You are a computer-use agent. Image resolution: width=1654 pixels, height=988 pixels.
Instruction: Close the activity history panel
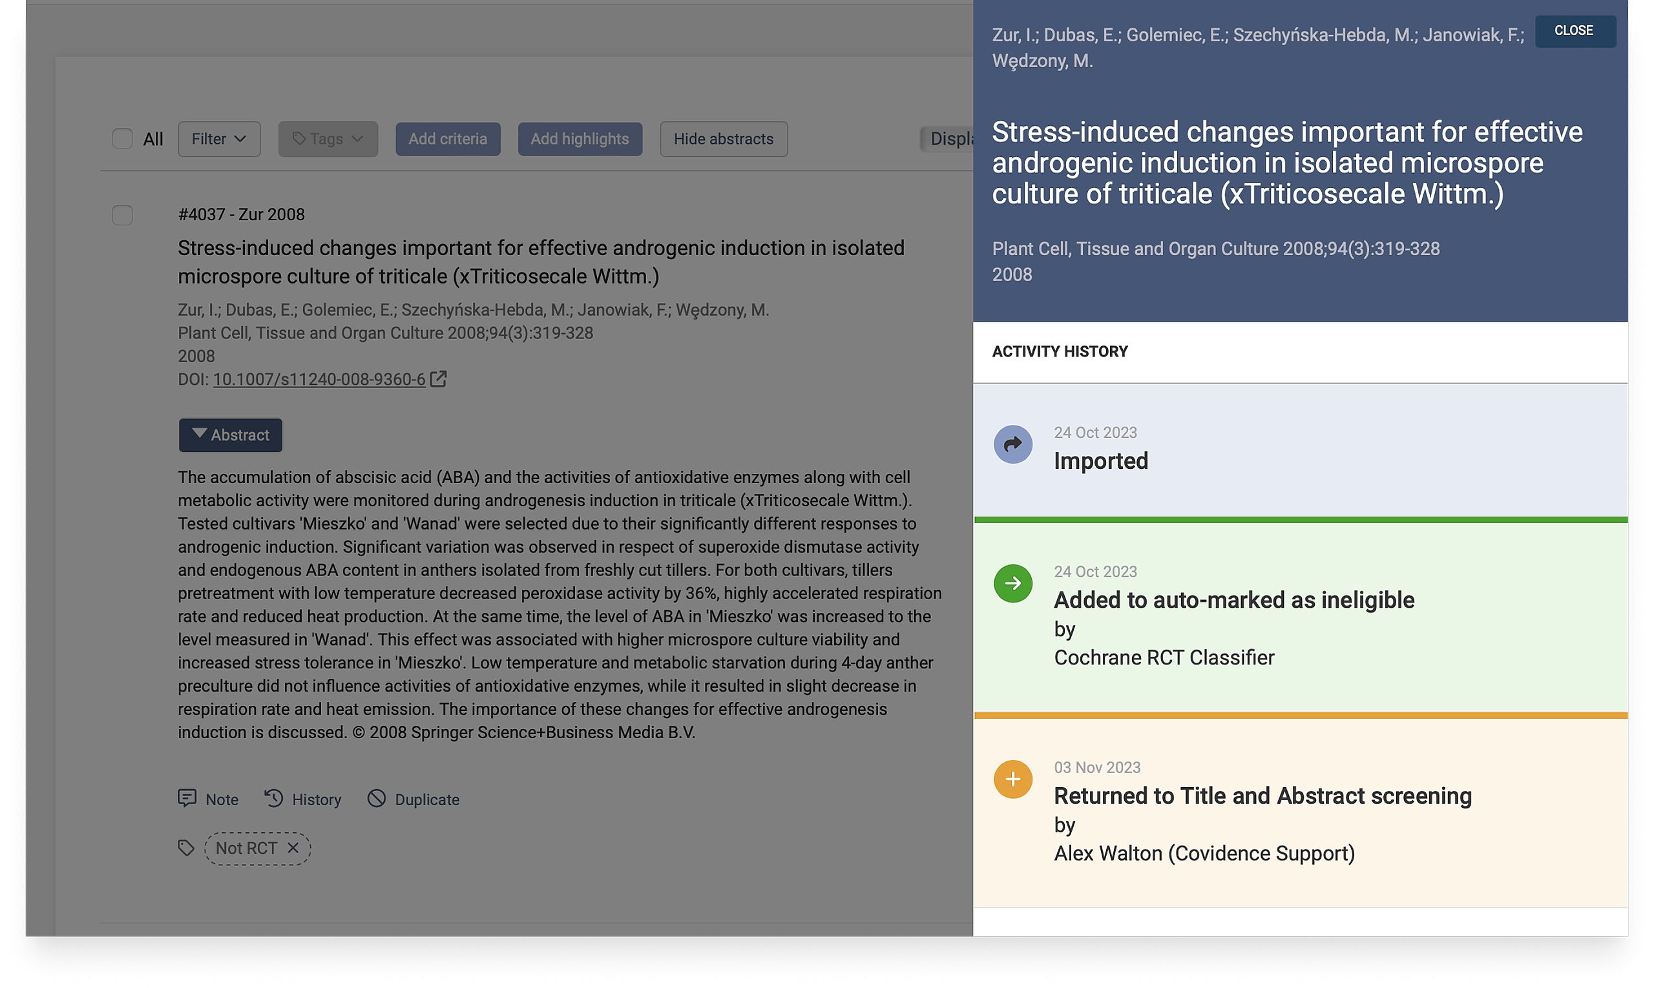1574,30
